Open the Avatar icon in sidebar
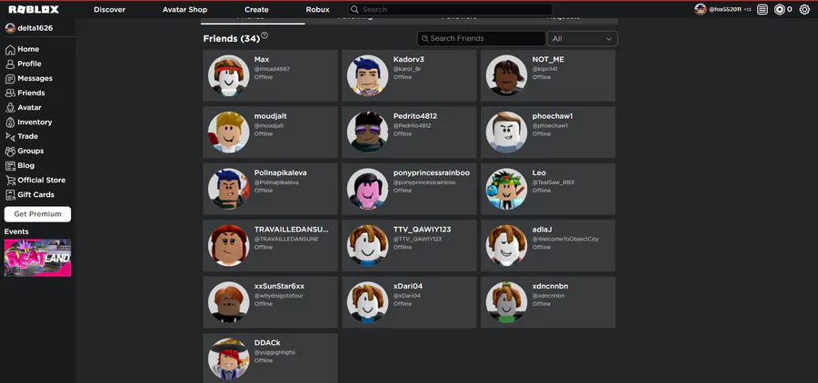Screen dimensions: 818x383 (10, 108)
